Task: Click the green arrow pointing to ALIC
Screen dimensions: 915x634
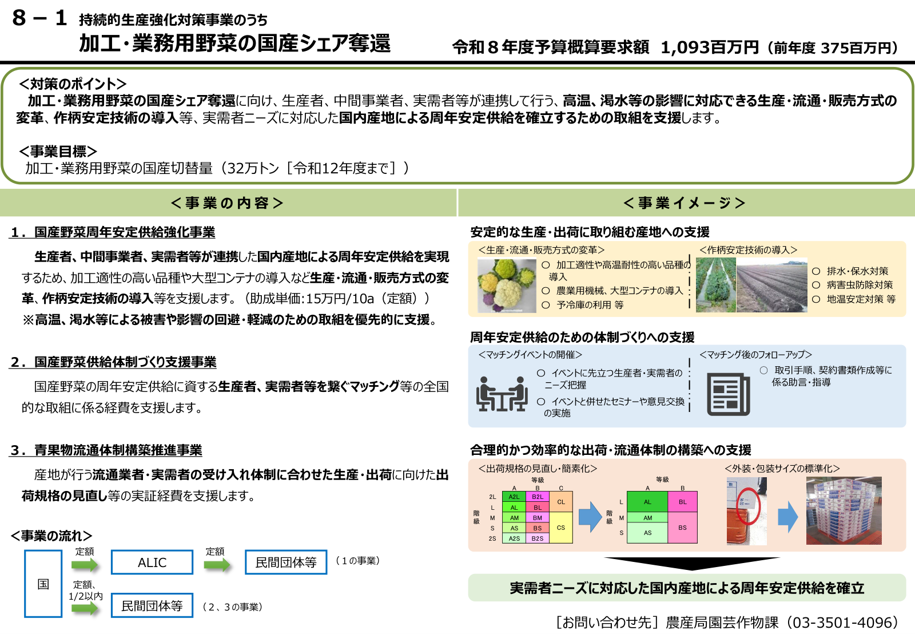Action: (x=85, y=565)
